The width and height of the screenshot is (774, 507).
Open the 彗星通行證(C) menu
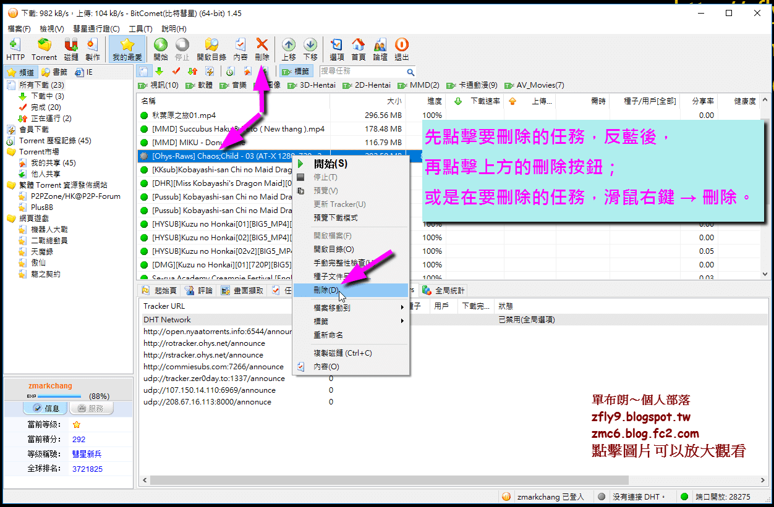(96, 29)
